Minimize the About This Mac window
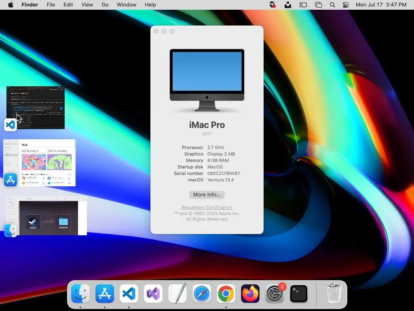Viewport: 414px width, 311px height. coord(164,31)
